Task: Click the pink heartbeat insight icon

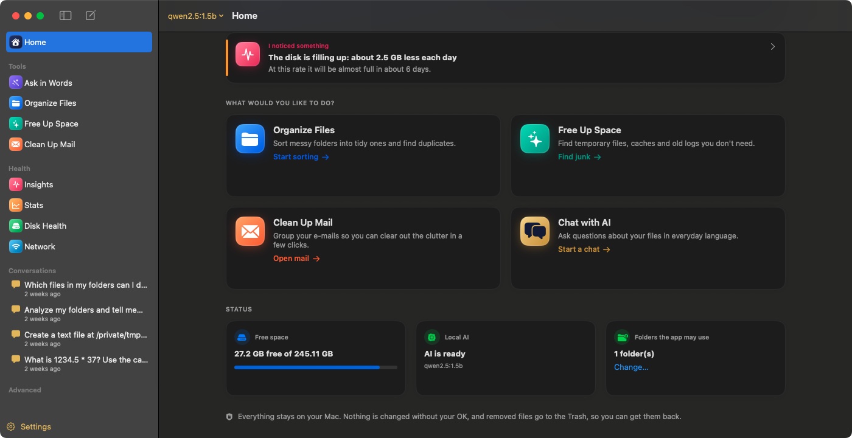Action: 248,54
